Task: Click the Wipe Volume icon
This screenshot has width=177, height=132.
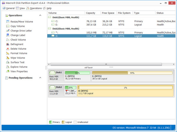Action: 8,58
